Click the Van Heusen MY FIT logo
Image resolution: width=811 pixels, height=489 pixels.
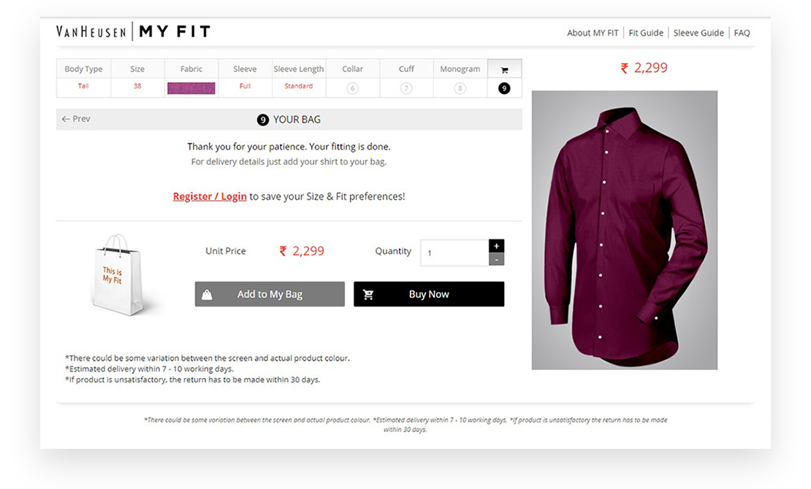pos(133,31)
